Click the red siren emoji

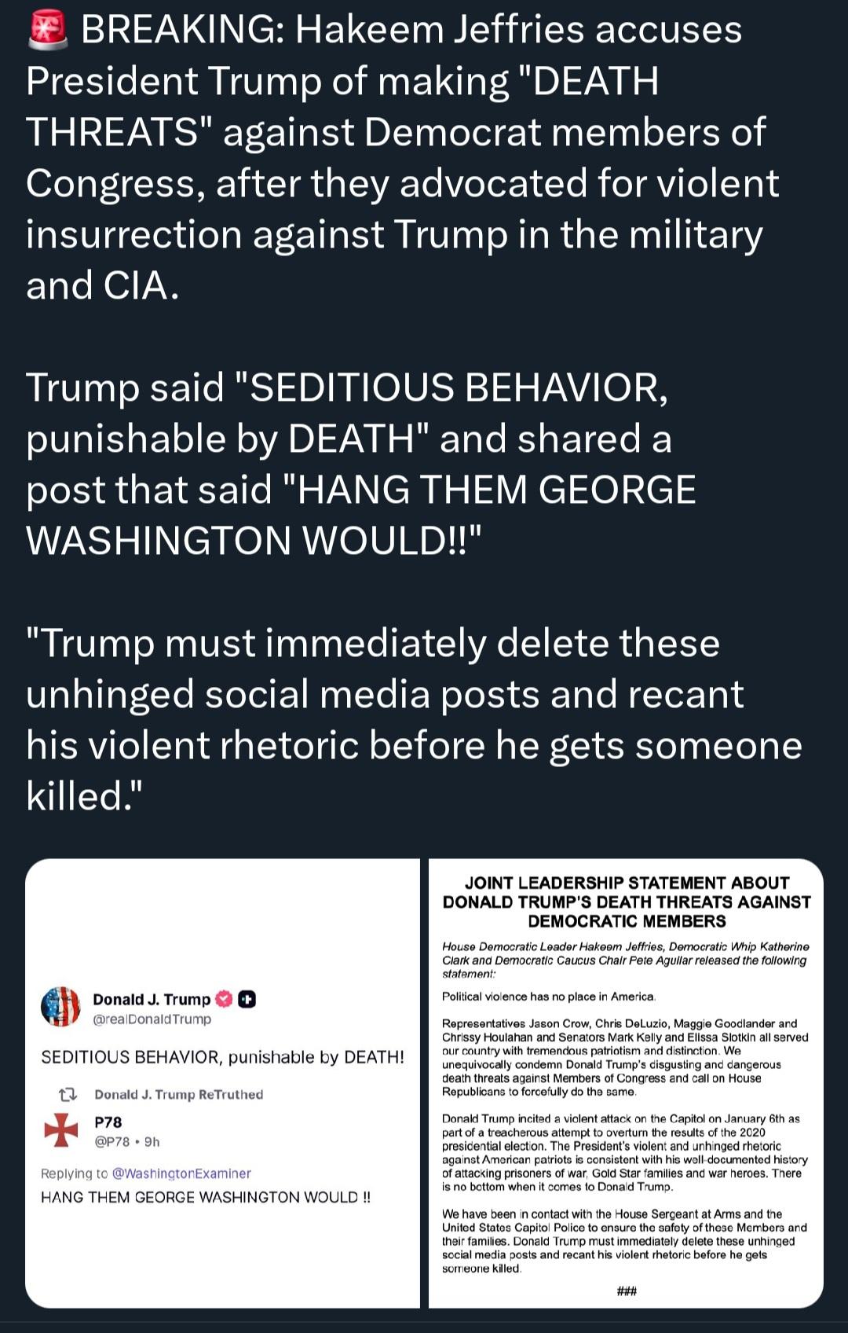click(x=48, y=31)
